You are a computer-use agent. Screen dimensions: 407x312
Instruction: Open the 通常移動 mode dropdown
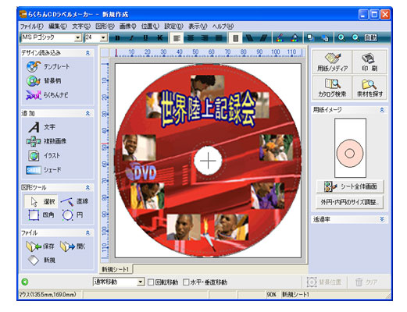(x=141, y=282)
